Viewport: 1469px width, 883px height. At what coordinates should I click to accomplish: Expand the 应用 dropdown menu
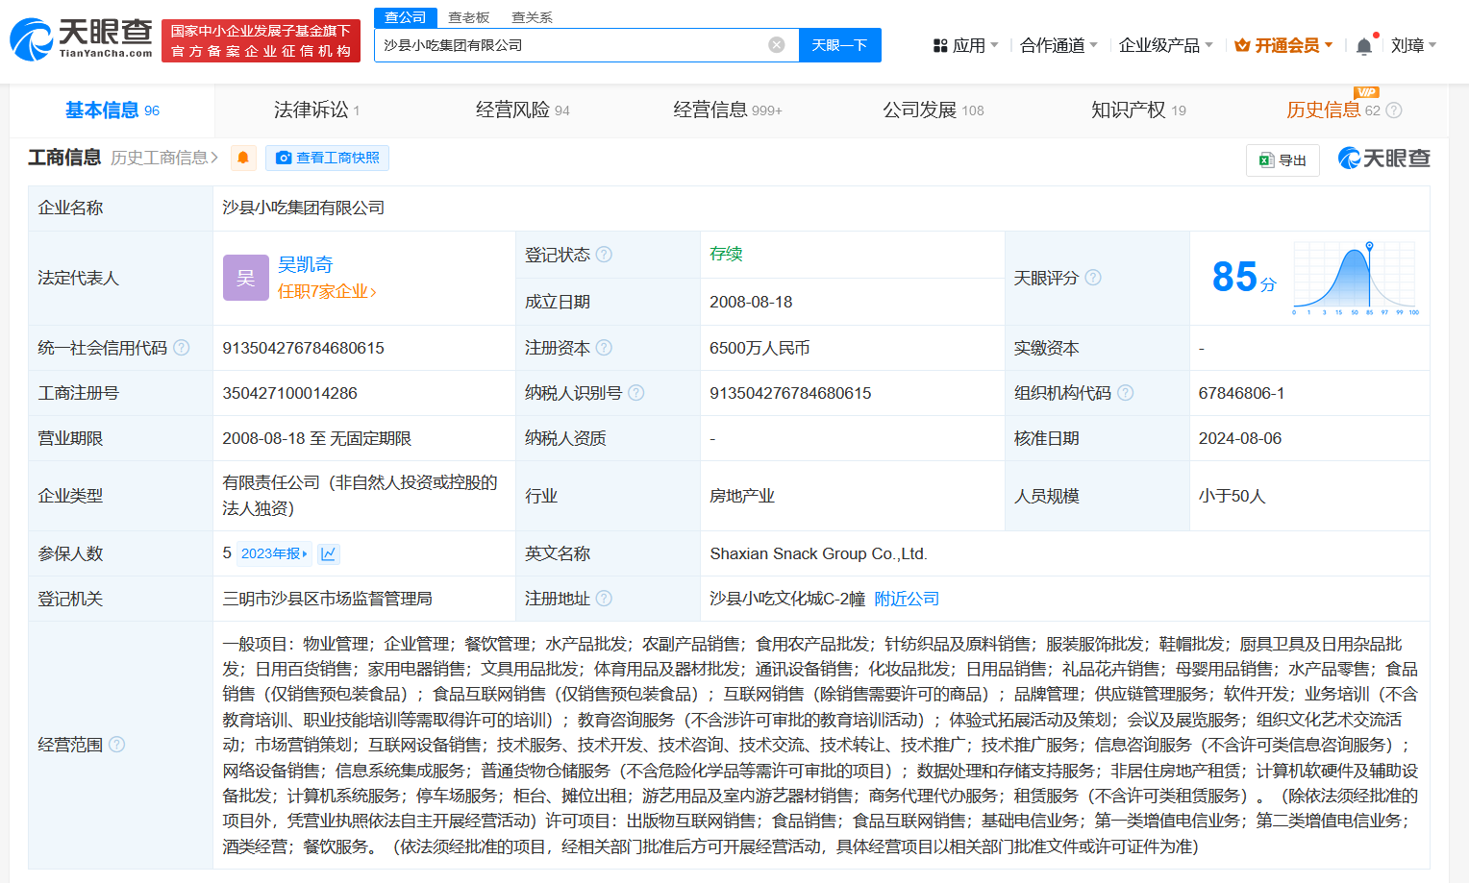coord(966,45)
